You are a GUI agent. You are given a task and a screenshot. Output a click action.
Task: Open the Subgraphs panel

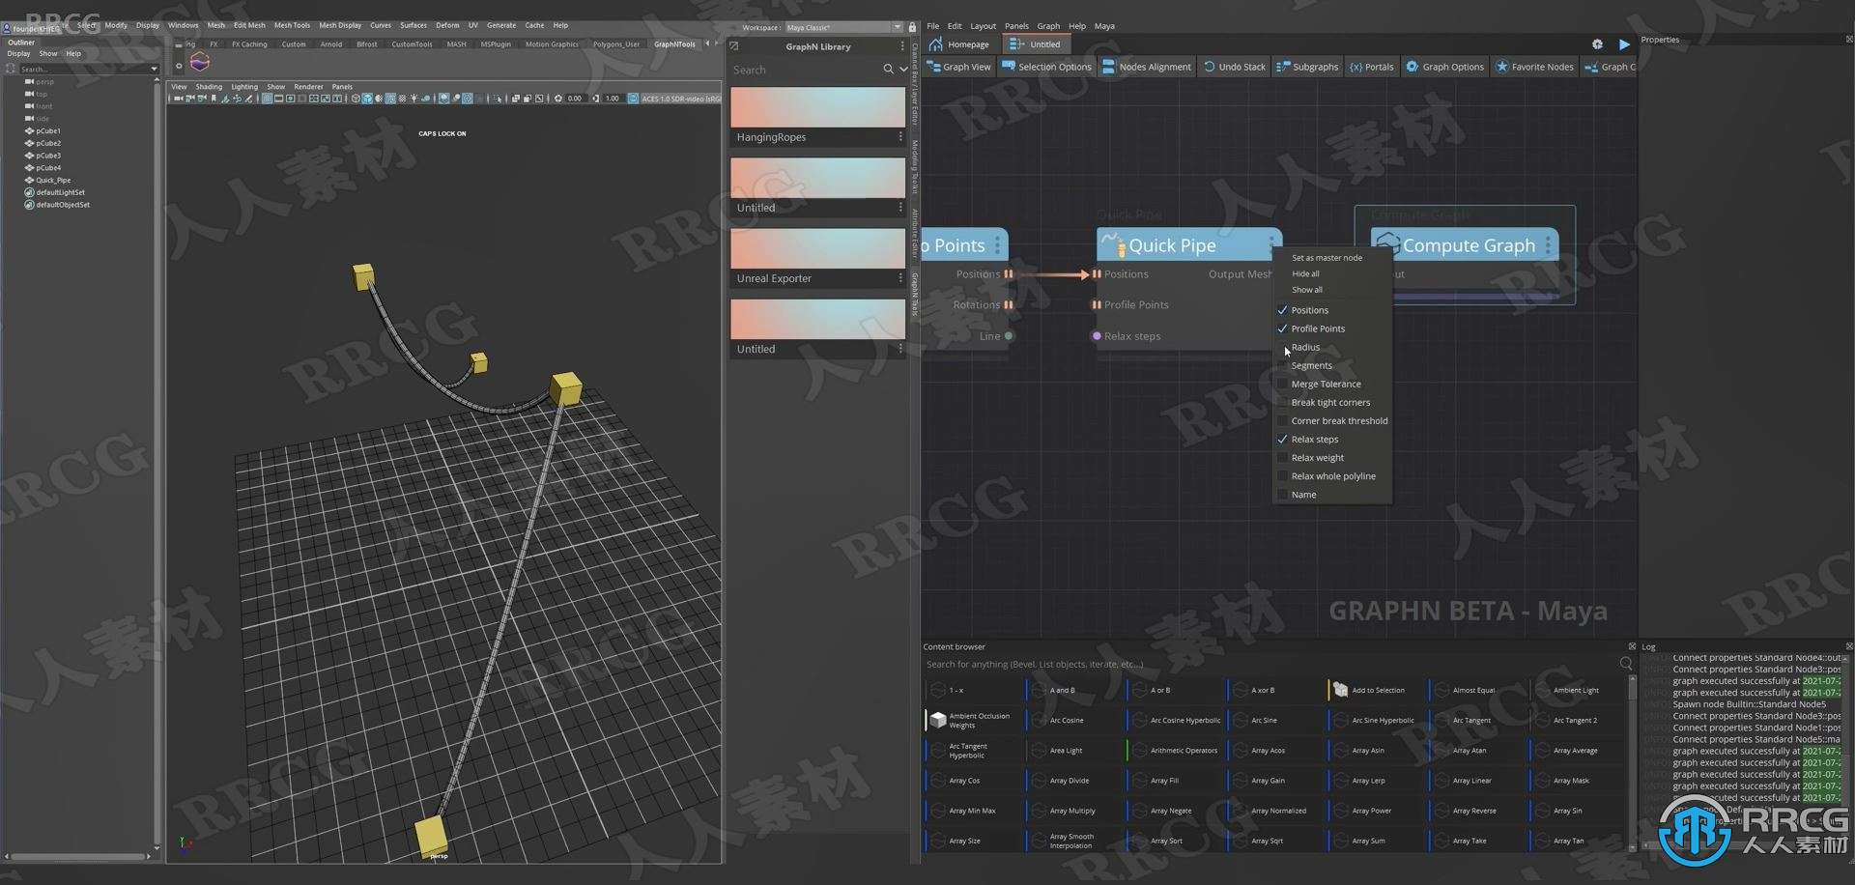(1307, 67)
